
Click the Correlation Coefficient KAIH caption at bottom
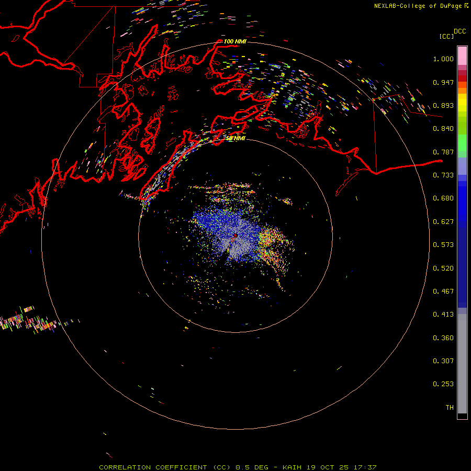click(x=238, y=467)
